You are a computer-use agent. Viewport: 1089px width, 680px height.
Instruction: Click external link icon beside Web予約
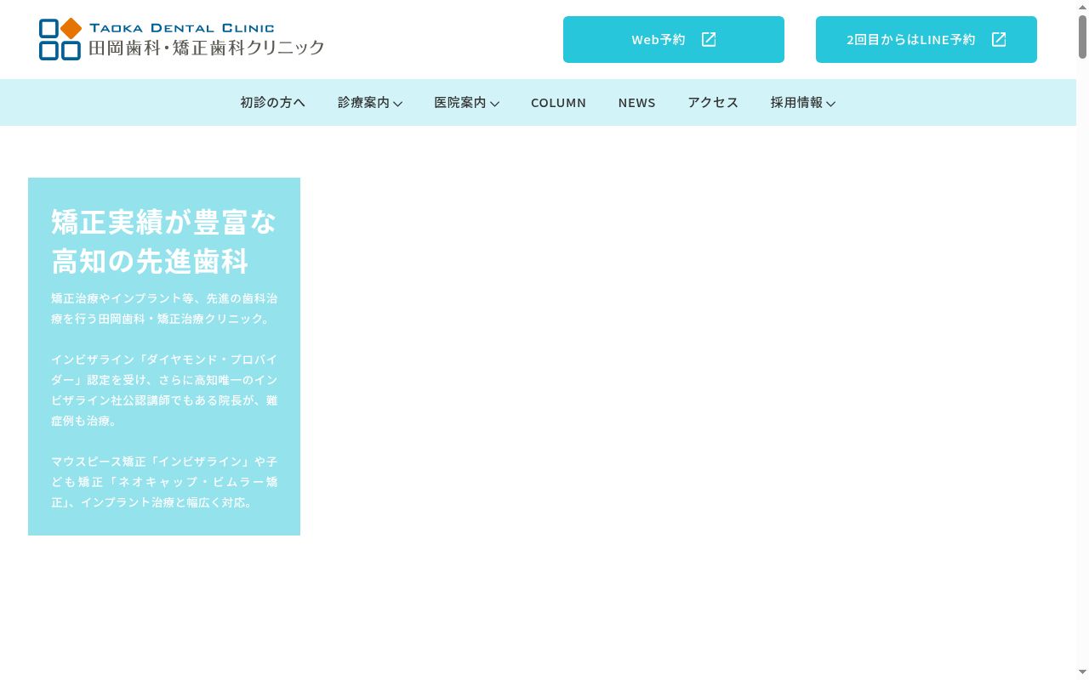tap(709, 39)
